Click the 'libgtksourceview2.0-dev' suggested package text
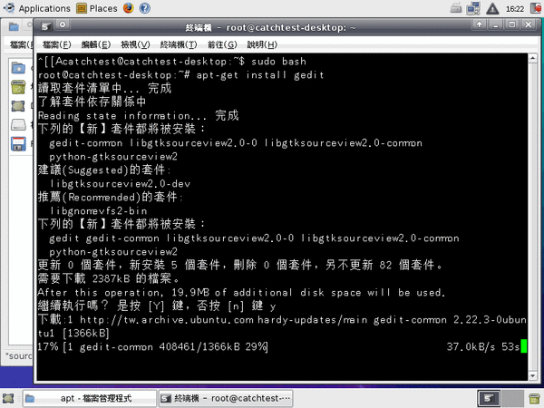544x408 pixels. point(121,183)
